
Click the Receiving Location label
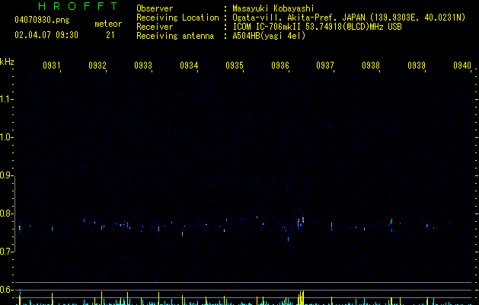pos(177,18)
